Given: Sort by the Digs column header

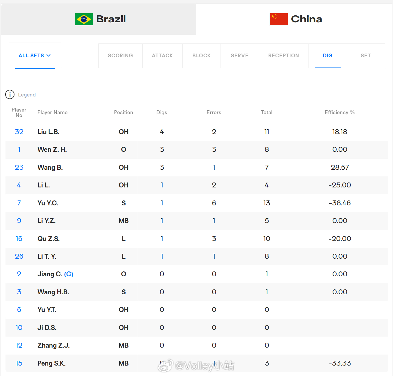Looking at the screenshot, I should pos(162,112).
